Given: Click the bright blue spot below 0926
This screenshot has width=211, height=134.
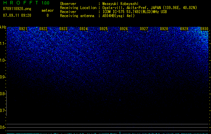Looking at the screenshot, I should 120,100.
